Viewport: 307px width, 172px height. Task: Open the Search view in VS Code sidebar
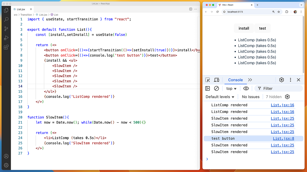(x=6, y=19)
